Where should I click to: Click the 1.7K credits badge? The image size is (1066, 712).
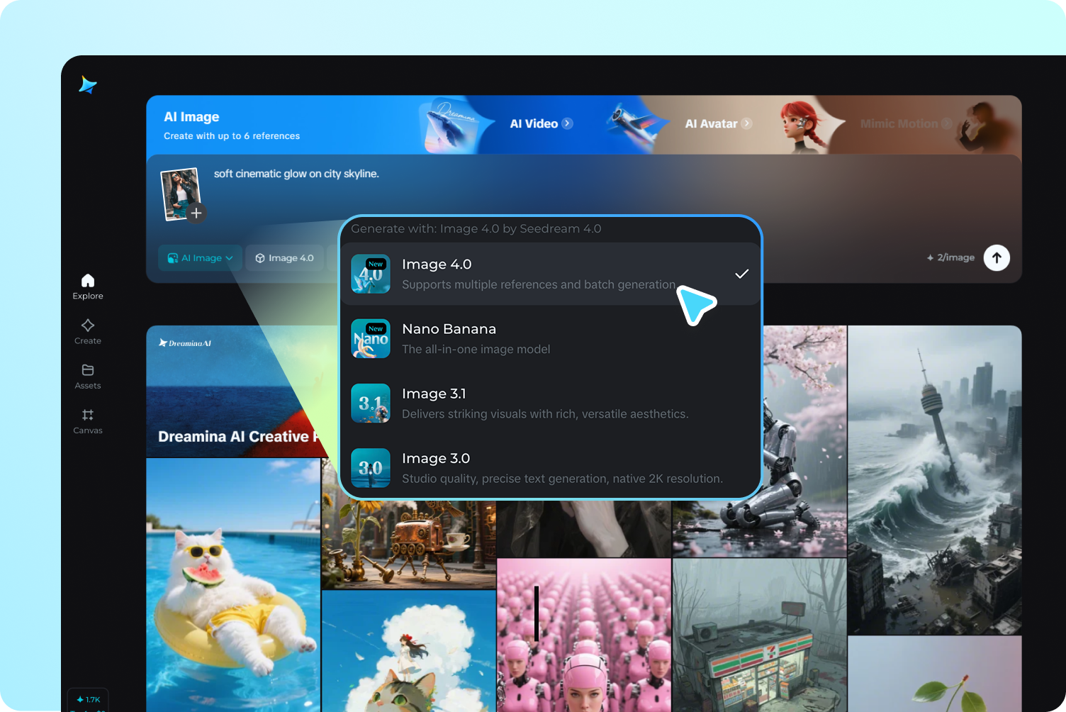point(88,699)
